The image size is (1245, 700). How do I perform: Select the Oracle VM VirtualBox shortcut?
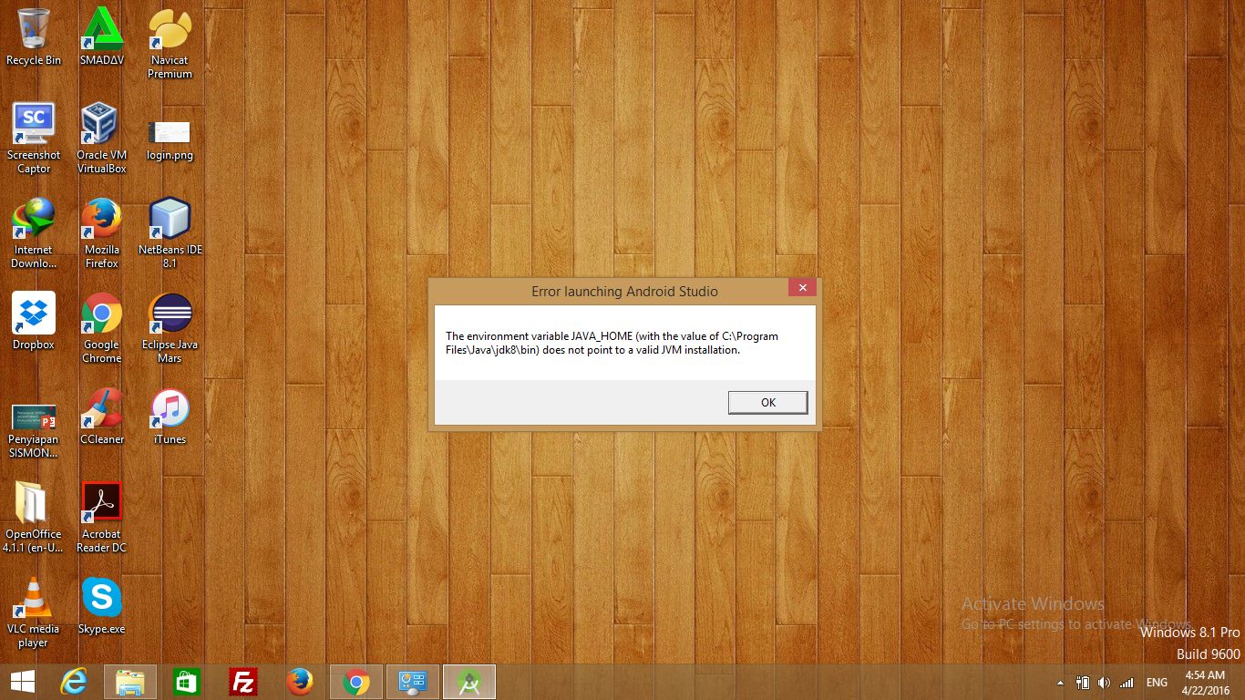[x=101, y=139]
